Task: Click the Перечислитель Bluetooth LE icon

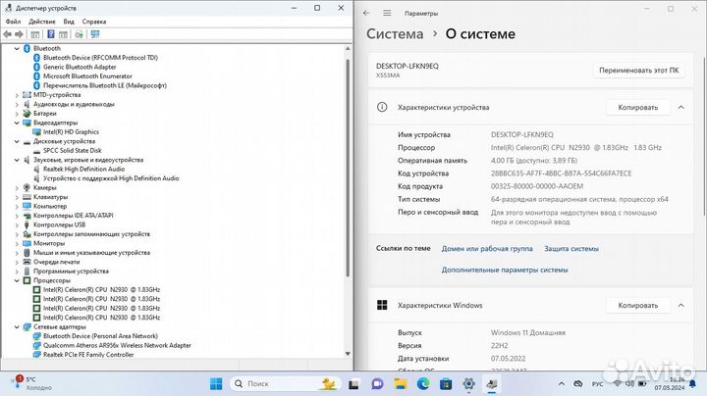Action: tap(36, 85)
